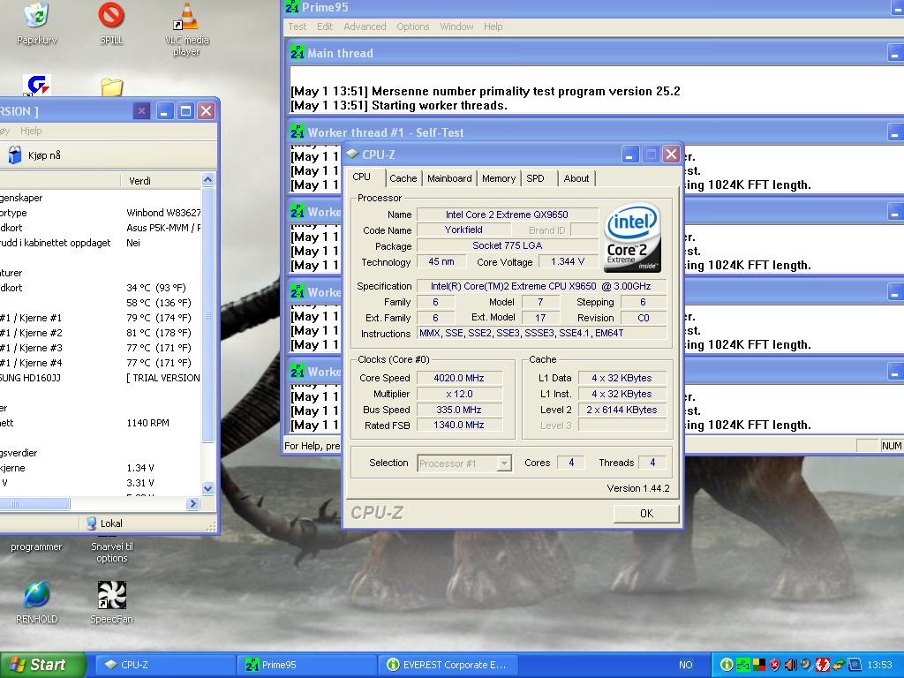Click the taskbar clock showing 13:53
Viewport: 904px width, 678px height.
click(879, 665)
